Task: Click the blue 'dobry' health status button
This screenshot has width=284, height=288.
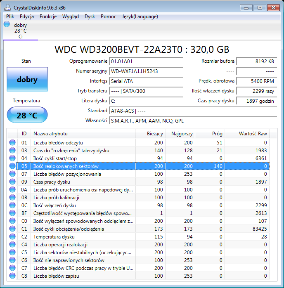Action: tap(27, 79)
